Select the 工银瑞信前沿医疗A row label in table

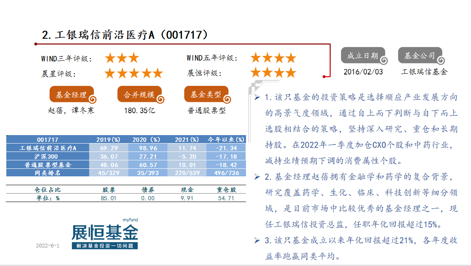click(x=48, y=148)
